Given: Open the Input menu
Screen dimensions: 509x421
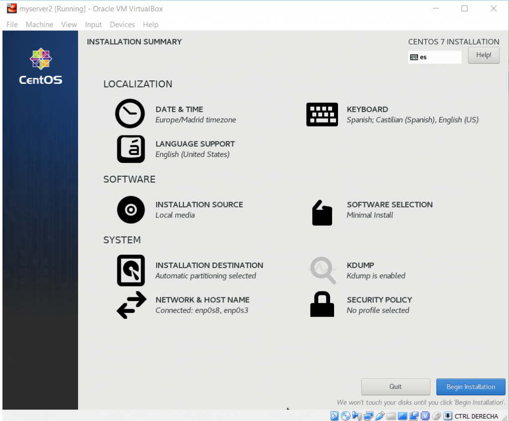Looking at the screenshot, I should (x=93, y=25).
